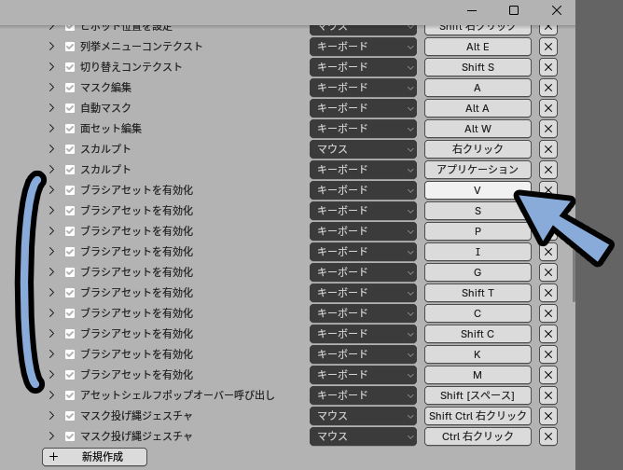Delete the スカルプト 右クリック mouse entry
The height and width of the screenshot is (470, 623).
pyautogui.click(x=548, y=149)
